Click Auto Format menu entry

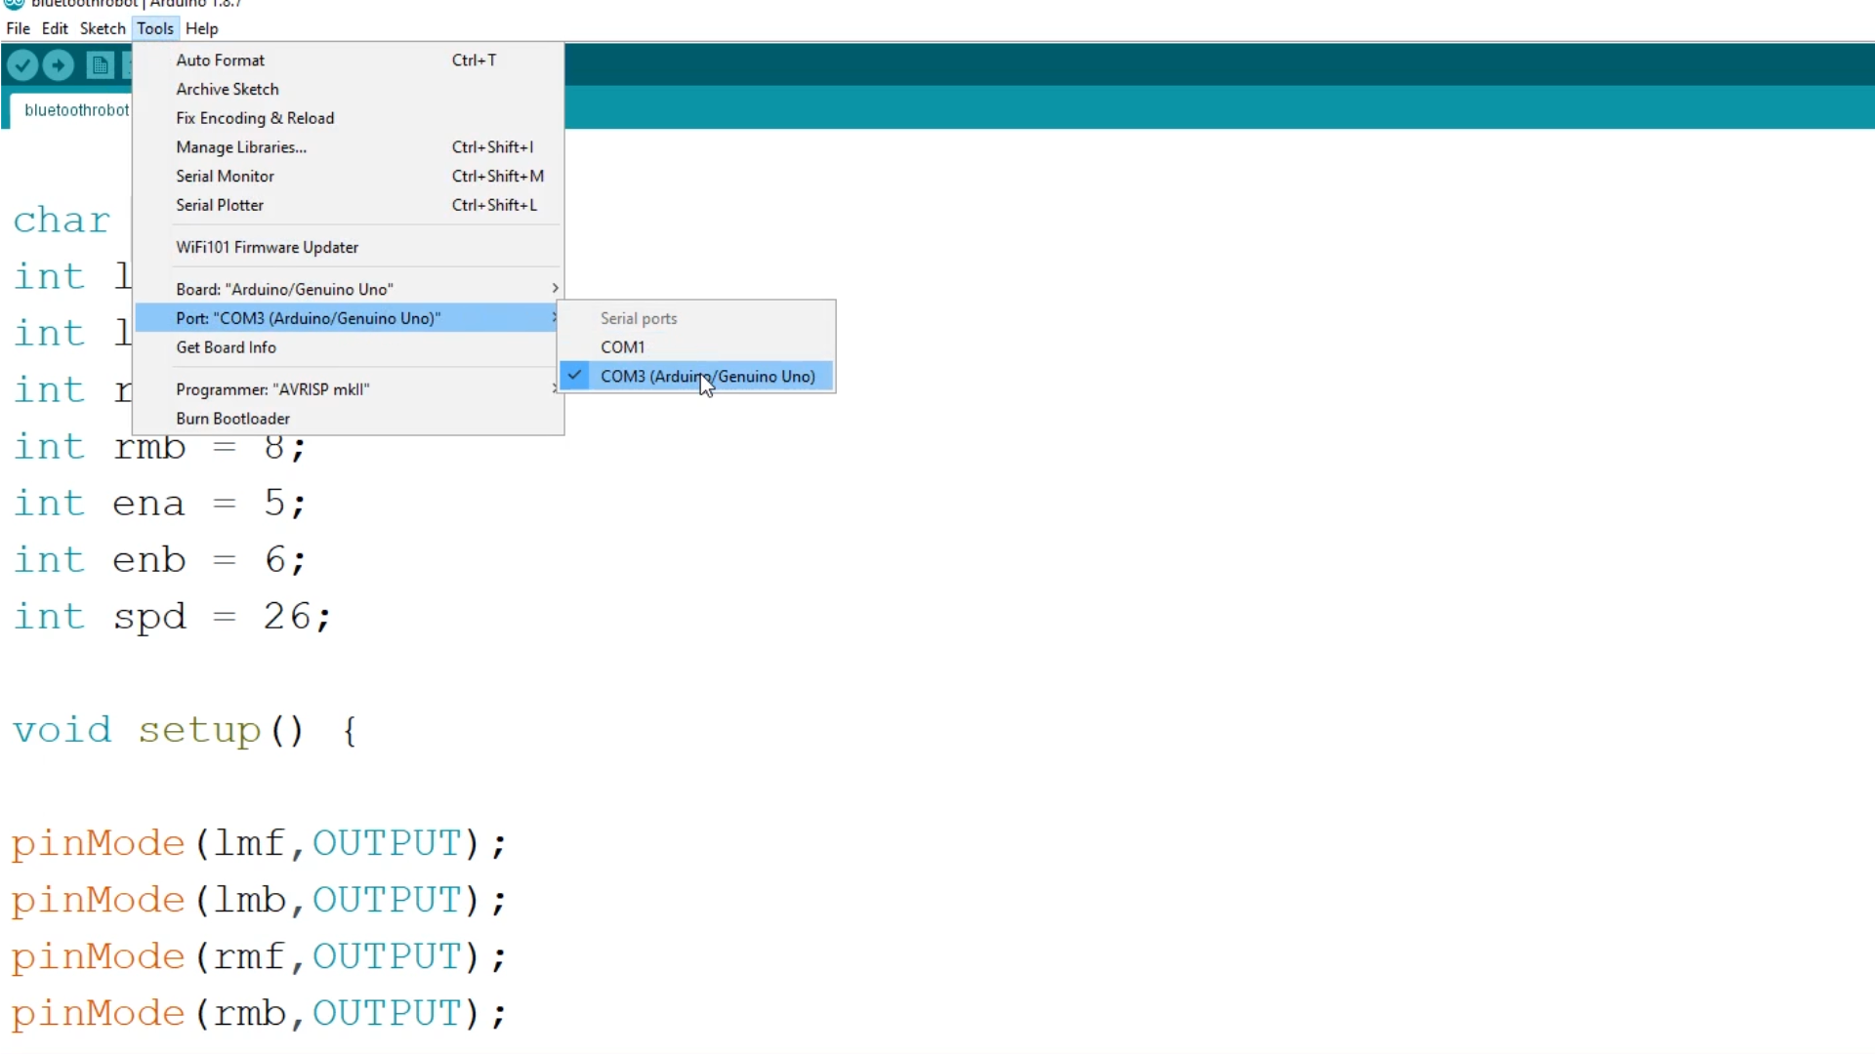[x=221, y=61]
